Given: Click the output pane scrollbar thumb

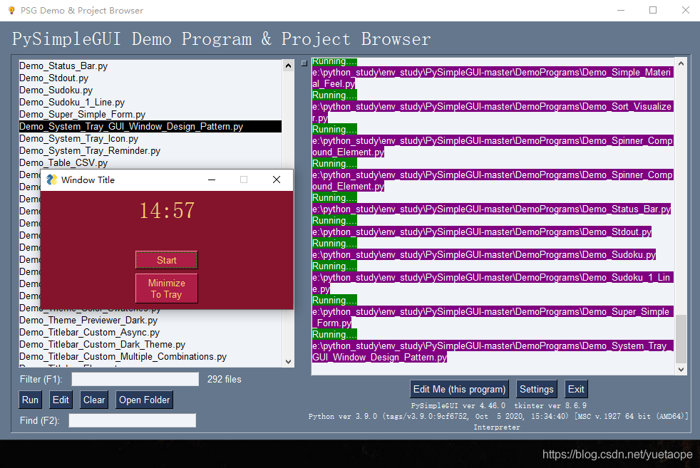Looking at the screenshot, I should click(x=681, y=338).
